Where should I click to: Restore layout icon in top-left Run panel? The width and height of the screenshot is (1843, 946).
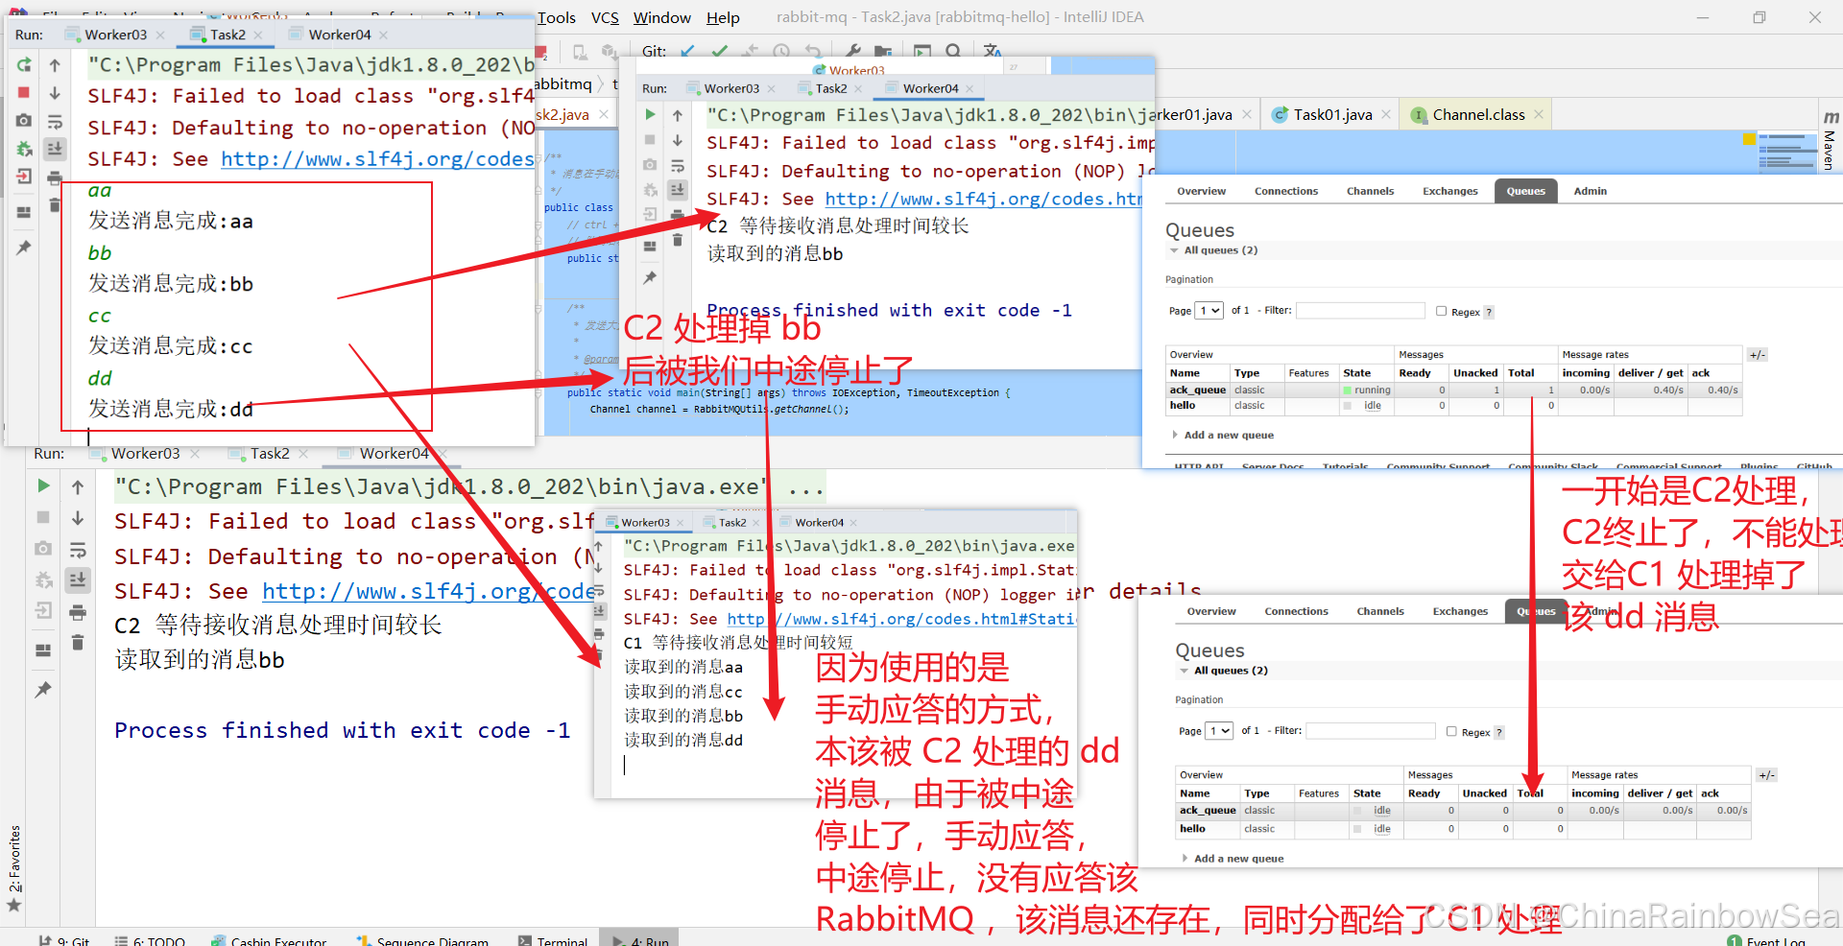[24, 212]
